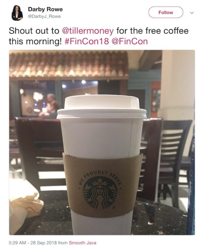Open the coffee cup photo
Screen dimensions: 204x248
102,142
